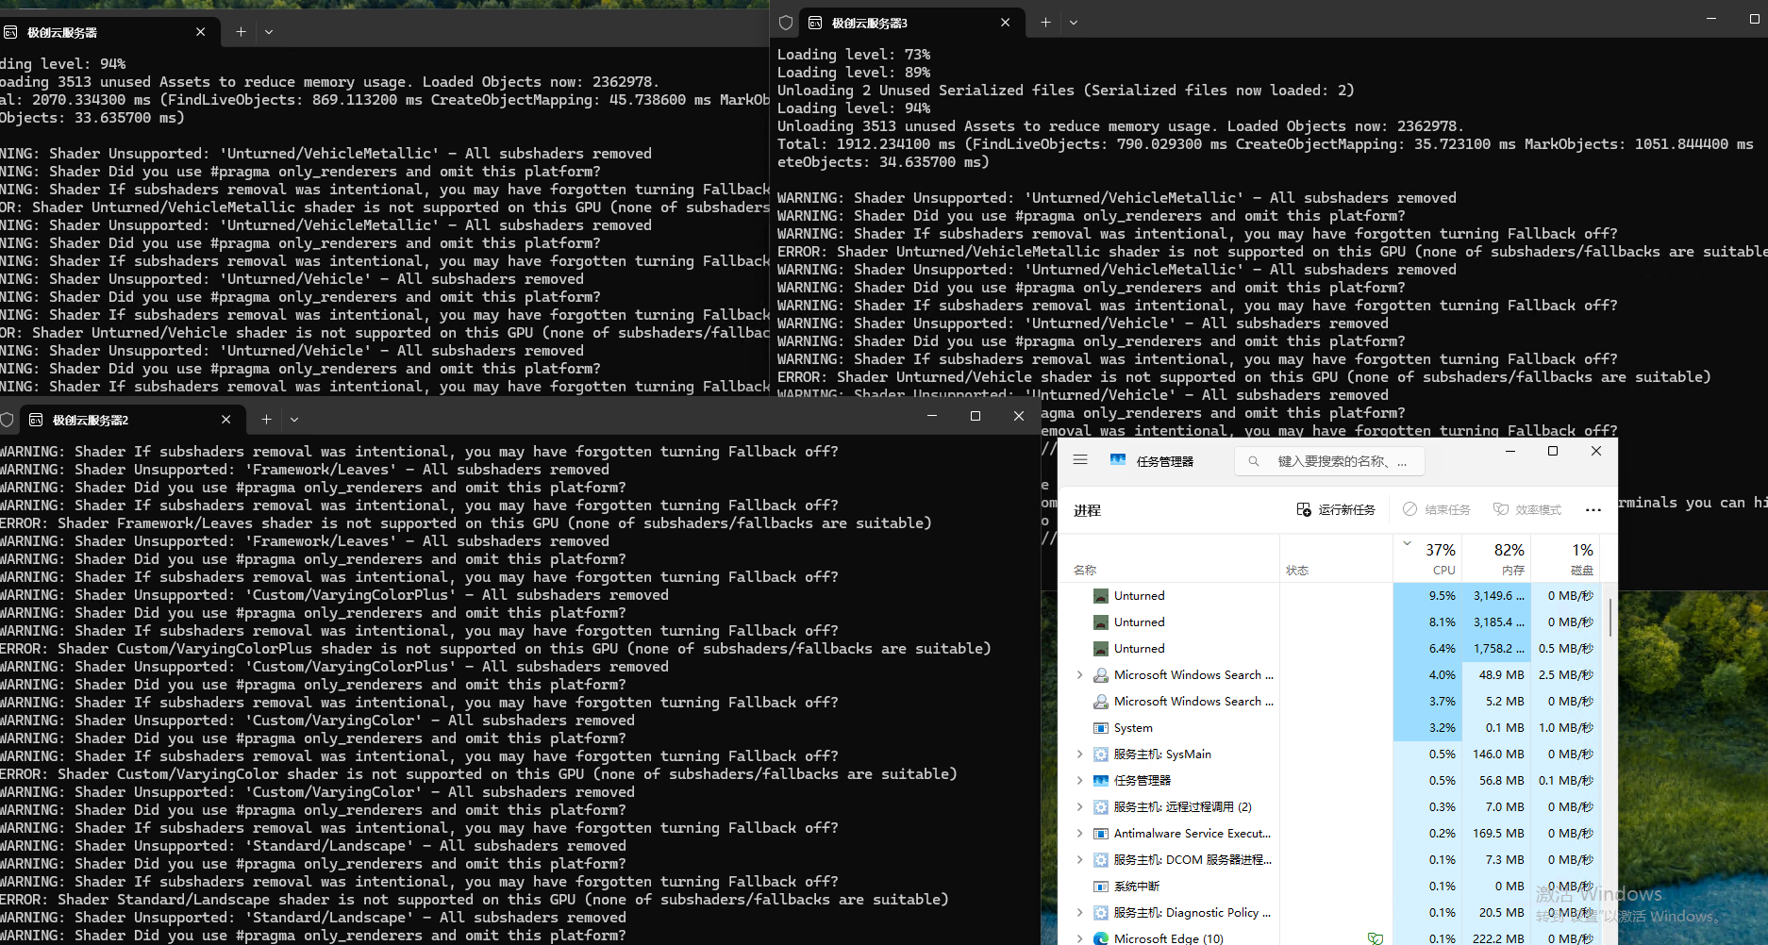Expand the 服务主机: Diagnostic Policy group
1768x945 pixels.
click(x=1079, y=913)
